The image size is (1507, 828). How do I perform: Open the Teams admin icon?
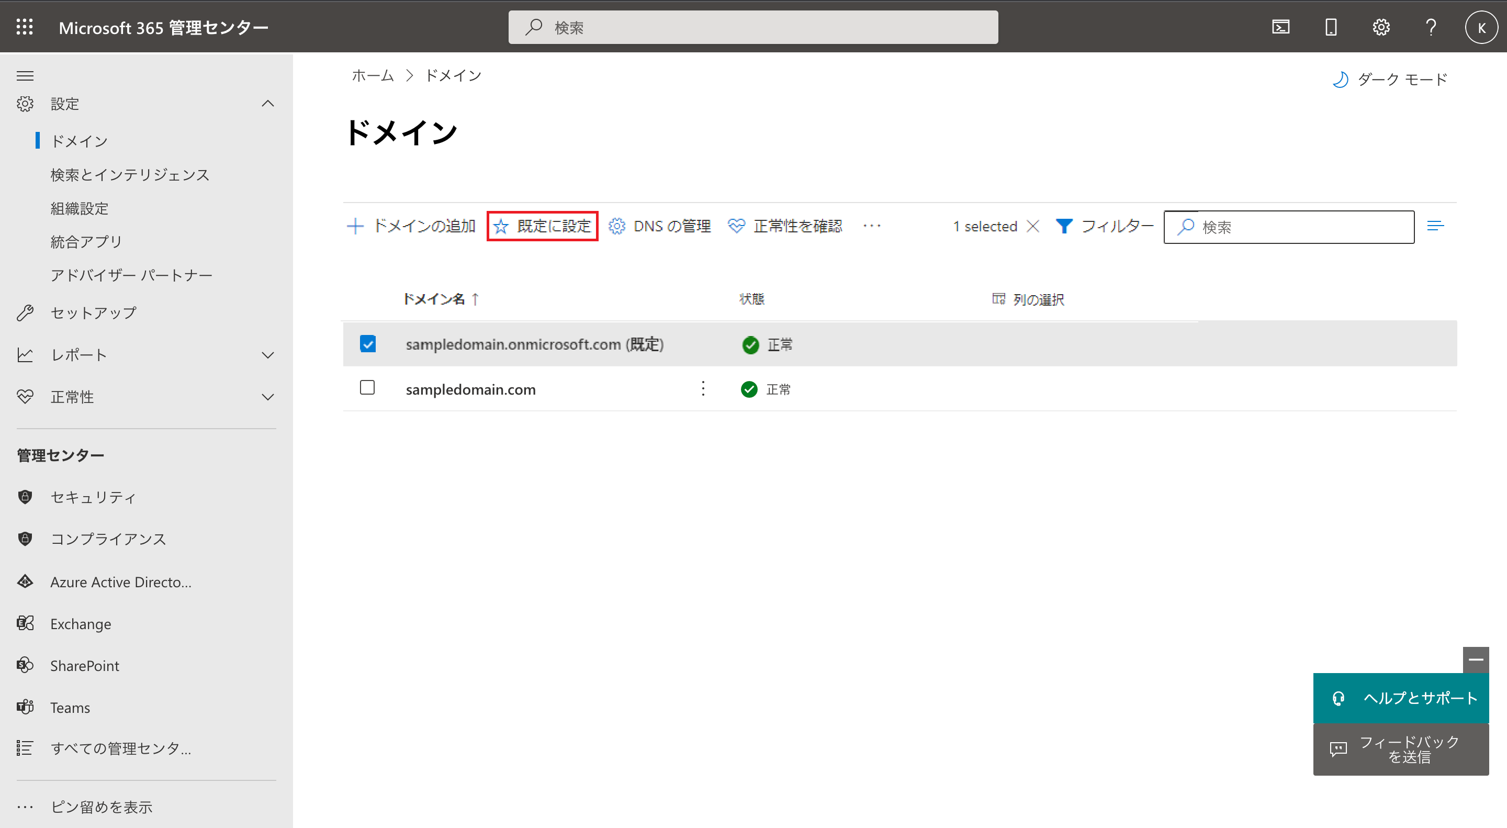[x=25, y=707]
